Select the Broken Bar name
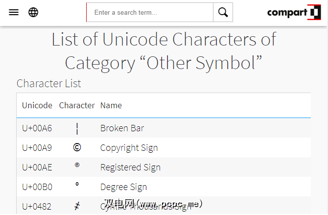The width and height of the screenshot is (328, 215). [122, 128]
